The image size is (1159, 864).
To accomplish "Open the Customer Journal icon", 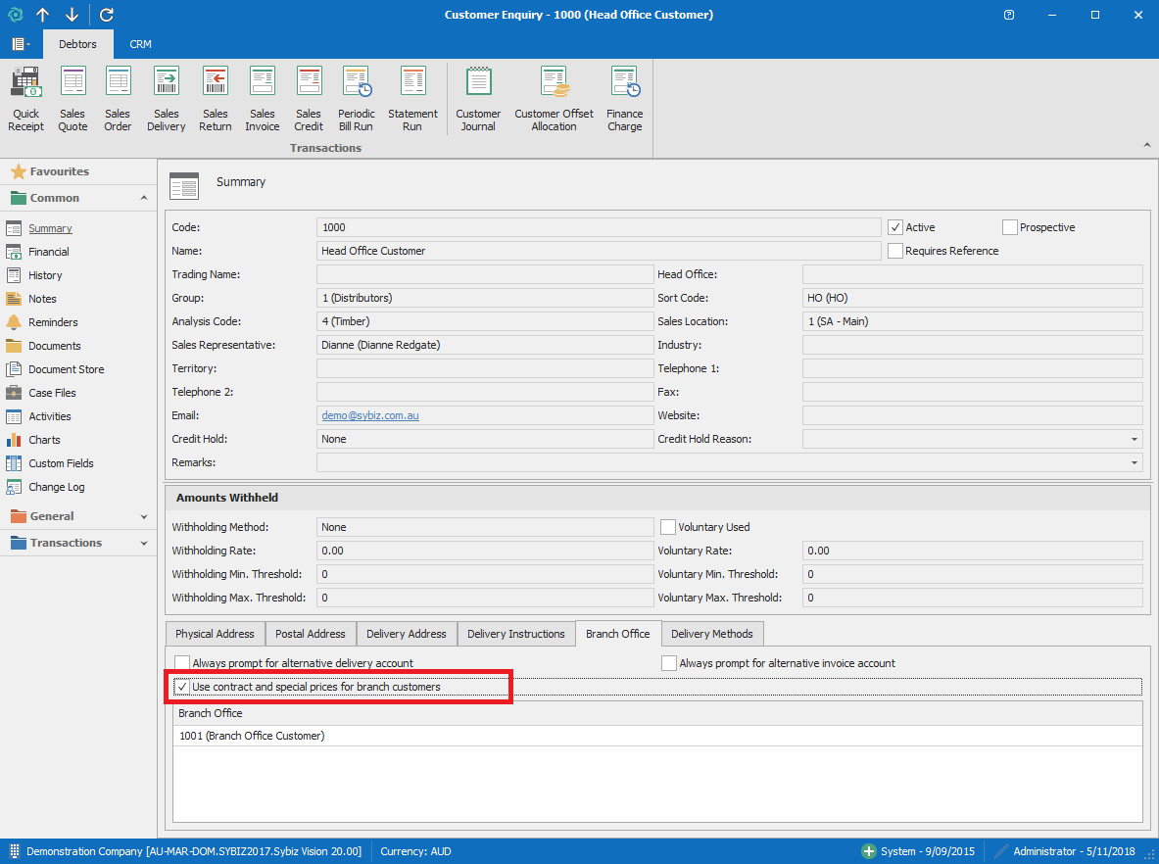I will tap(478, 100).
